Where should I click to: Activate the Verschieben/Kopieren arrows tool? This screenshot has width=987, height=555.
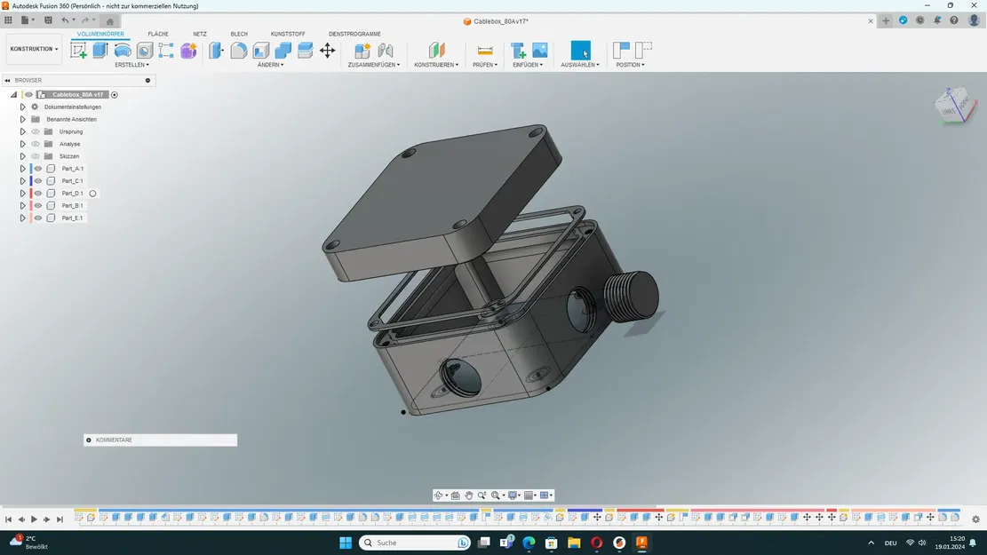(x=327, y=51)
